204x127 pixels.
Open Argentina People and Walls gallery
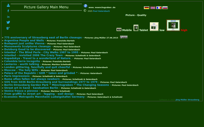point(24,40)
